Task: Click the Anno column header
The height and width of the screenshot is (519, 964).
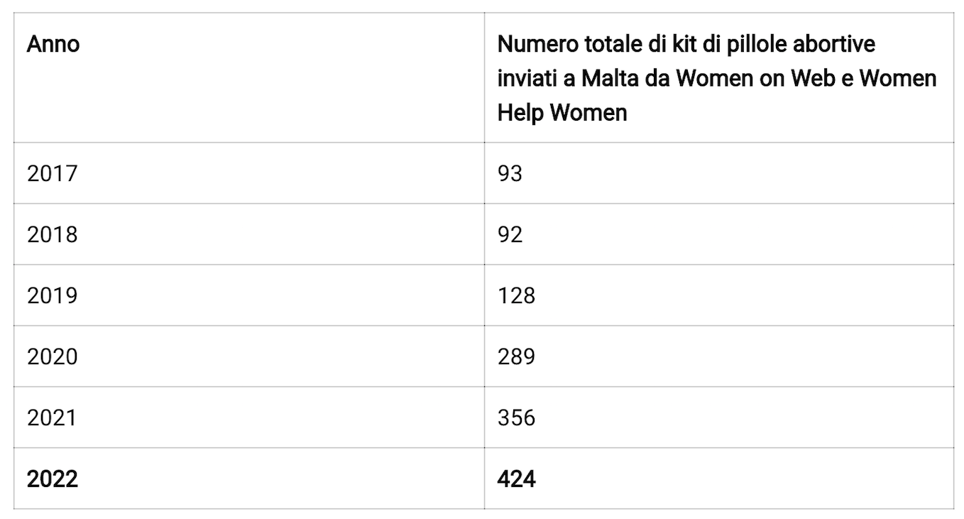Action: [x=249, y=77]
